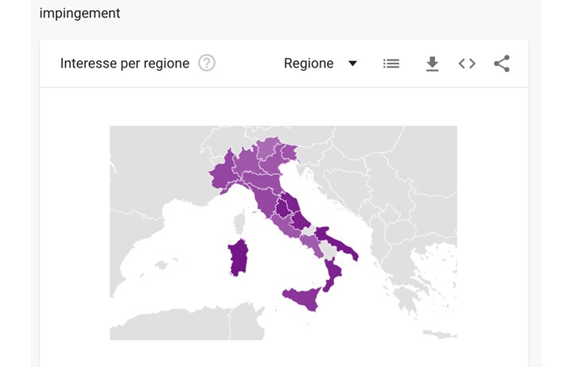Viewport: 587px width, 367px height.
Task: Click Umbria region on the map
Action: [283, 209]
